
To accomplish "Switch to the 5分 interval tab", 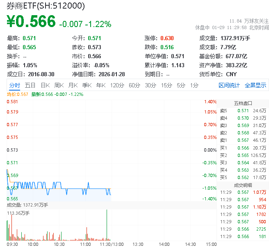I will 181,85.
